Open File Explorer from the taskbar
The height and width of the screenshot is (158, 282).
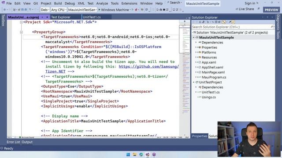click(134, 154)
